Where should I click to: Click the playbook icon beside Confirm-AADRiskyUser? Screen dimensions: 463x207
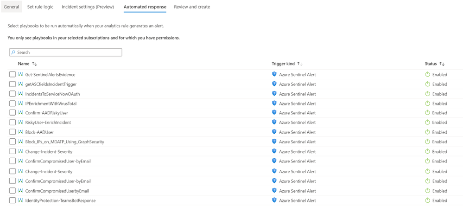(x=20, y=113)
